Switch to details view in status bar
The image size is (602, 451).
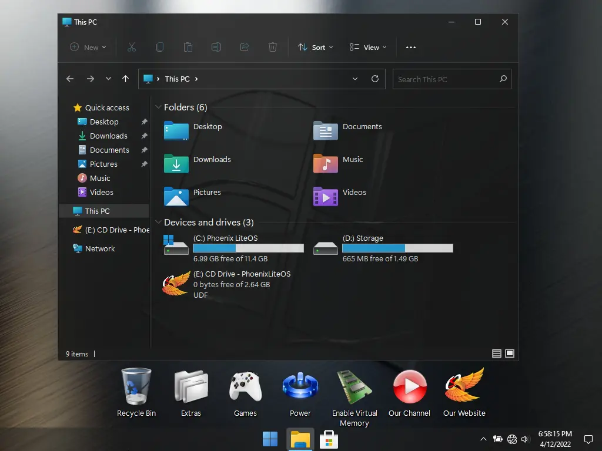click(x=497, y=353)
